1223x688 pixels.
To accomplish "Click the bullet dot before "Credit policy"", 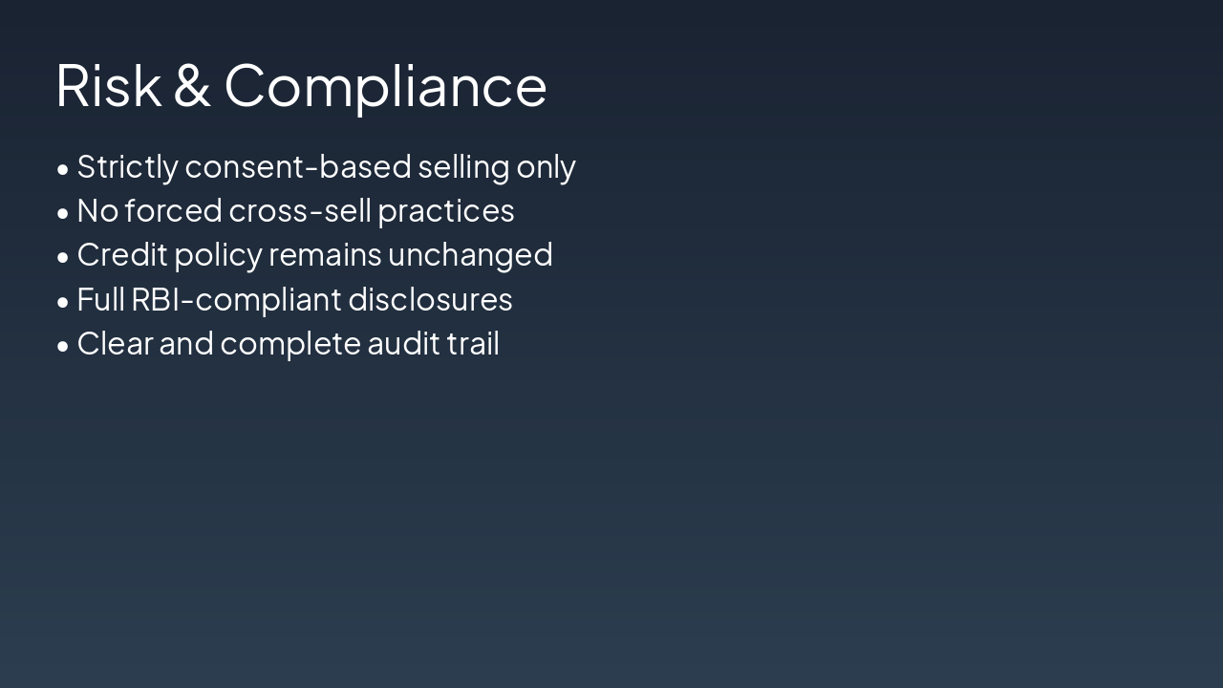I will point(63,257).
